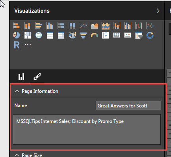This screenshot has width=171, height=157.
Task: Select the table visual
Action: coord(50,35)
